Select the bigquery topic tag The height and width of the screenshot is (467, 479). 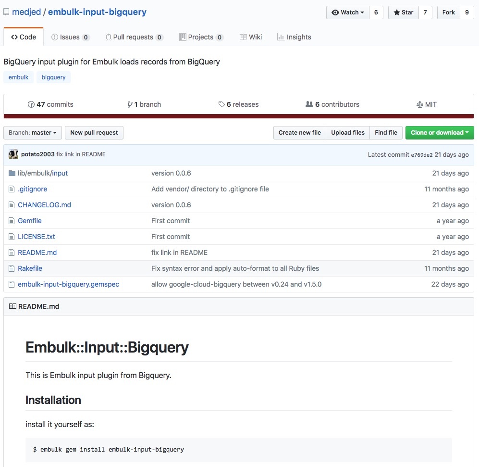click(x=53, y=77)
